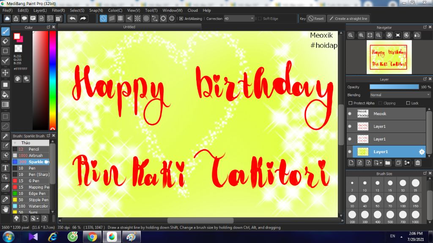Enable Clipping checkbox
433x243 pixels.
point(380,103)
